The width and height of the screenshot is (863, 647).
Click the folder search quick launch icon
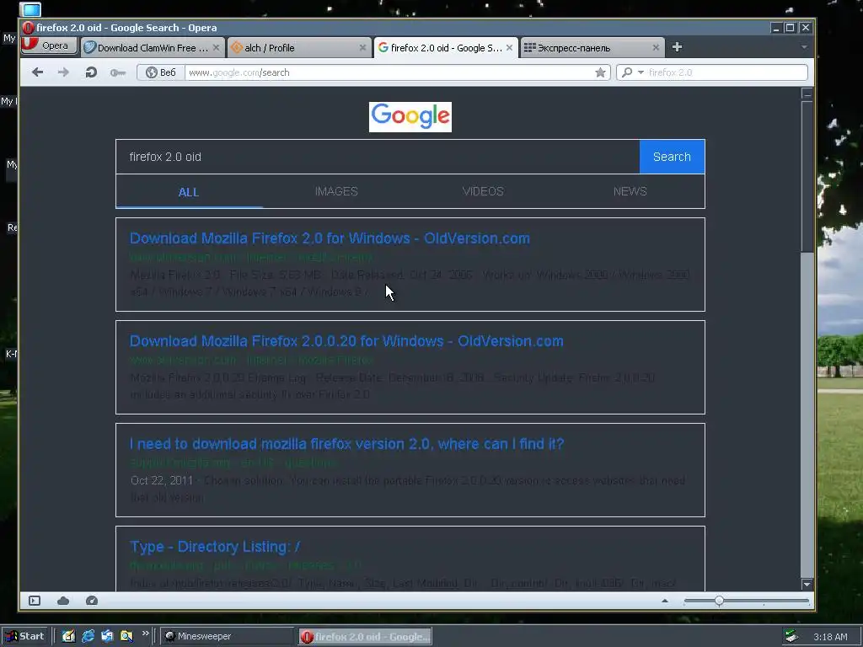[126, 636]
